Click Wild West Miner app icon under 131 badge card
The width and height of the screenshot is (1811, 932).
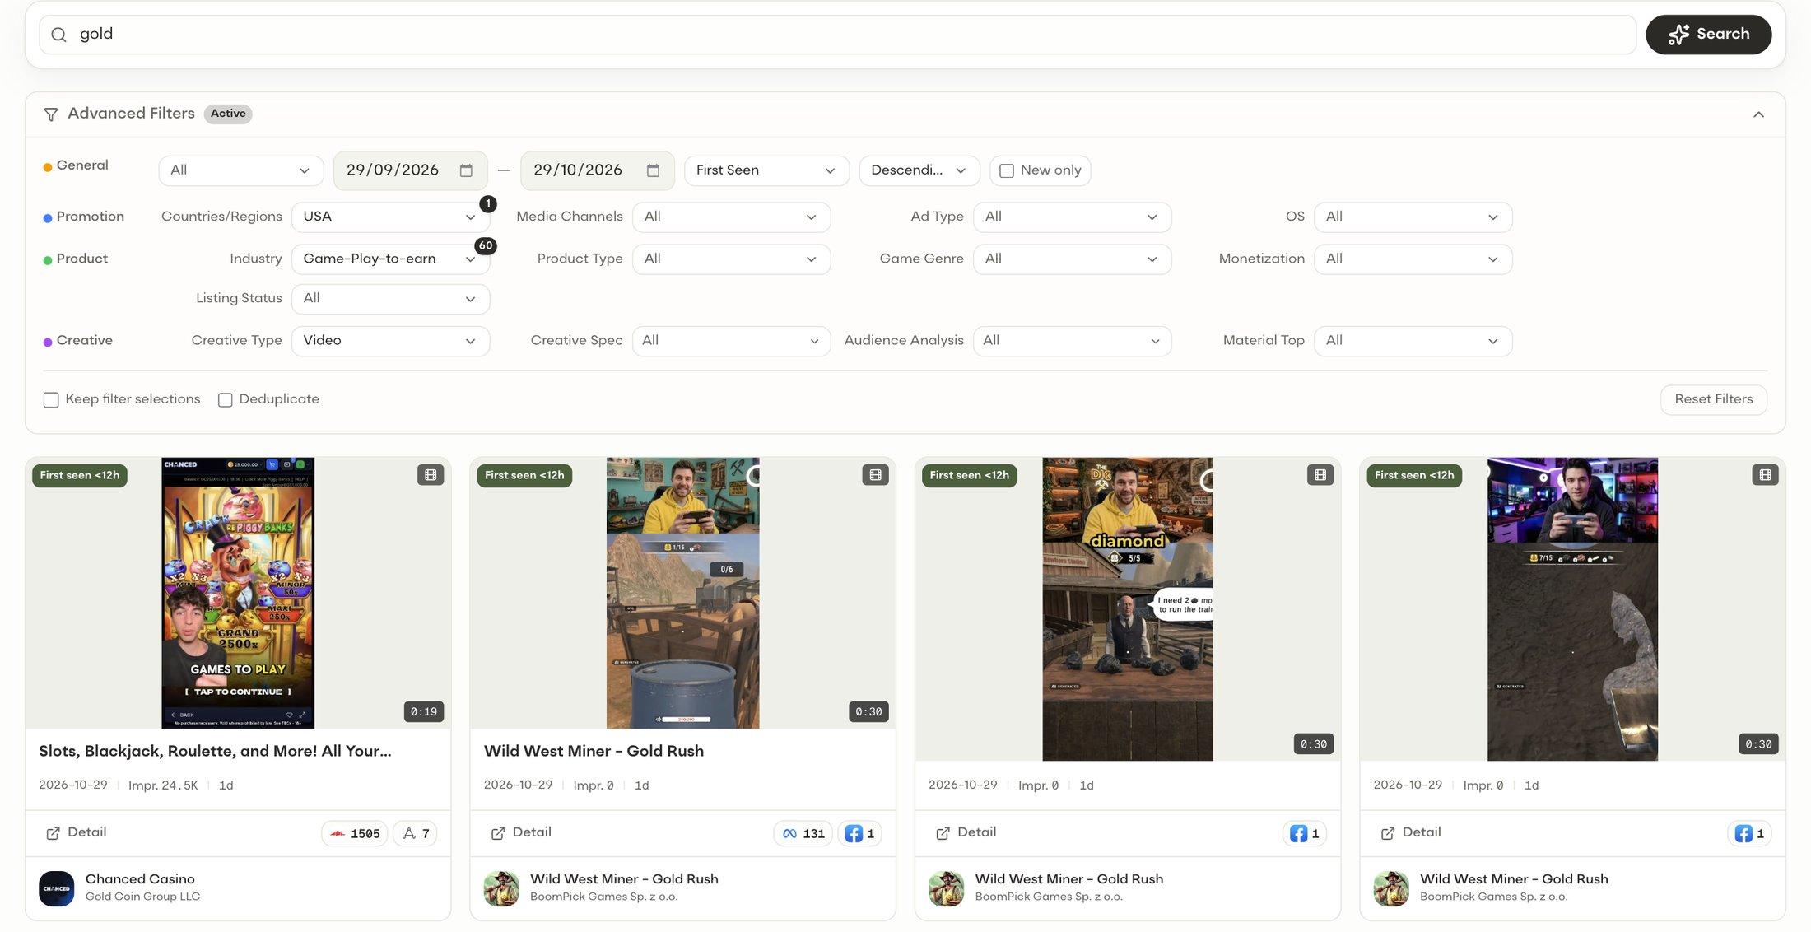click(501, 888)
